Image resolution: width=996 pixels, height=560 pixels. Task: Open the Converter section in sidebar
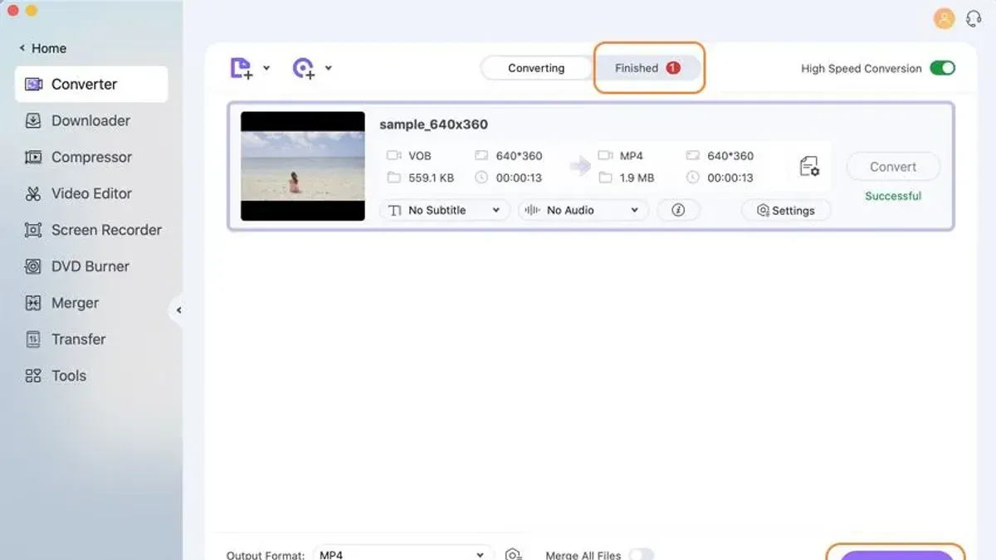point(91,84)
